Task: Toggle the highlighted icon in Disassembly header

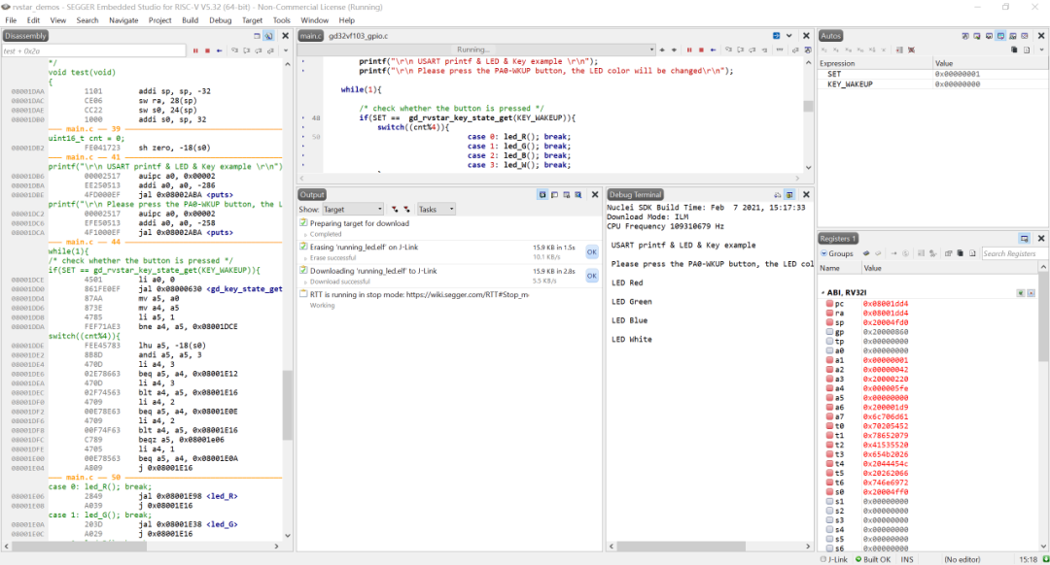Action: (x=268, y=36)
